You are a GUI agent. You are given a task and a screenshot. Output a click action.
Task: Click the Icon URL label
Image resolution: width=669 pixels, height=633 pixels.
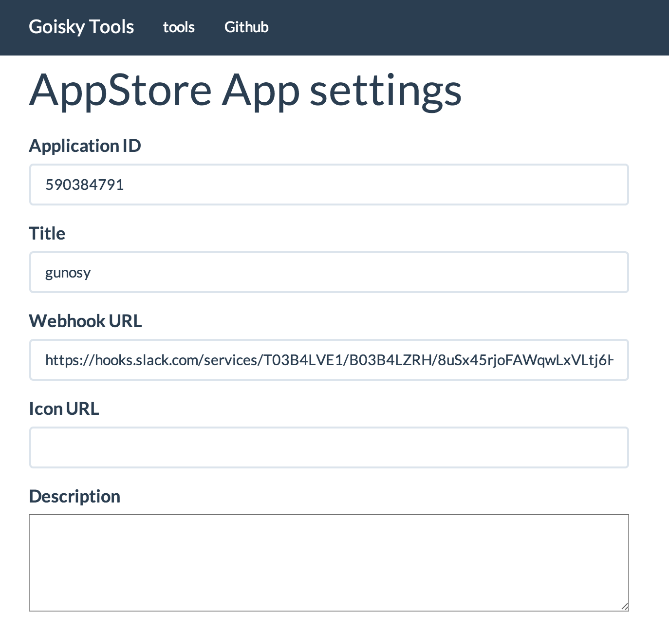(x=64, y=409)
